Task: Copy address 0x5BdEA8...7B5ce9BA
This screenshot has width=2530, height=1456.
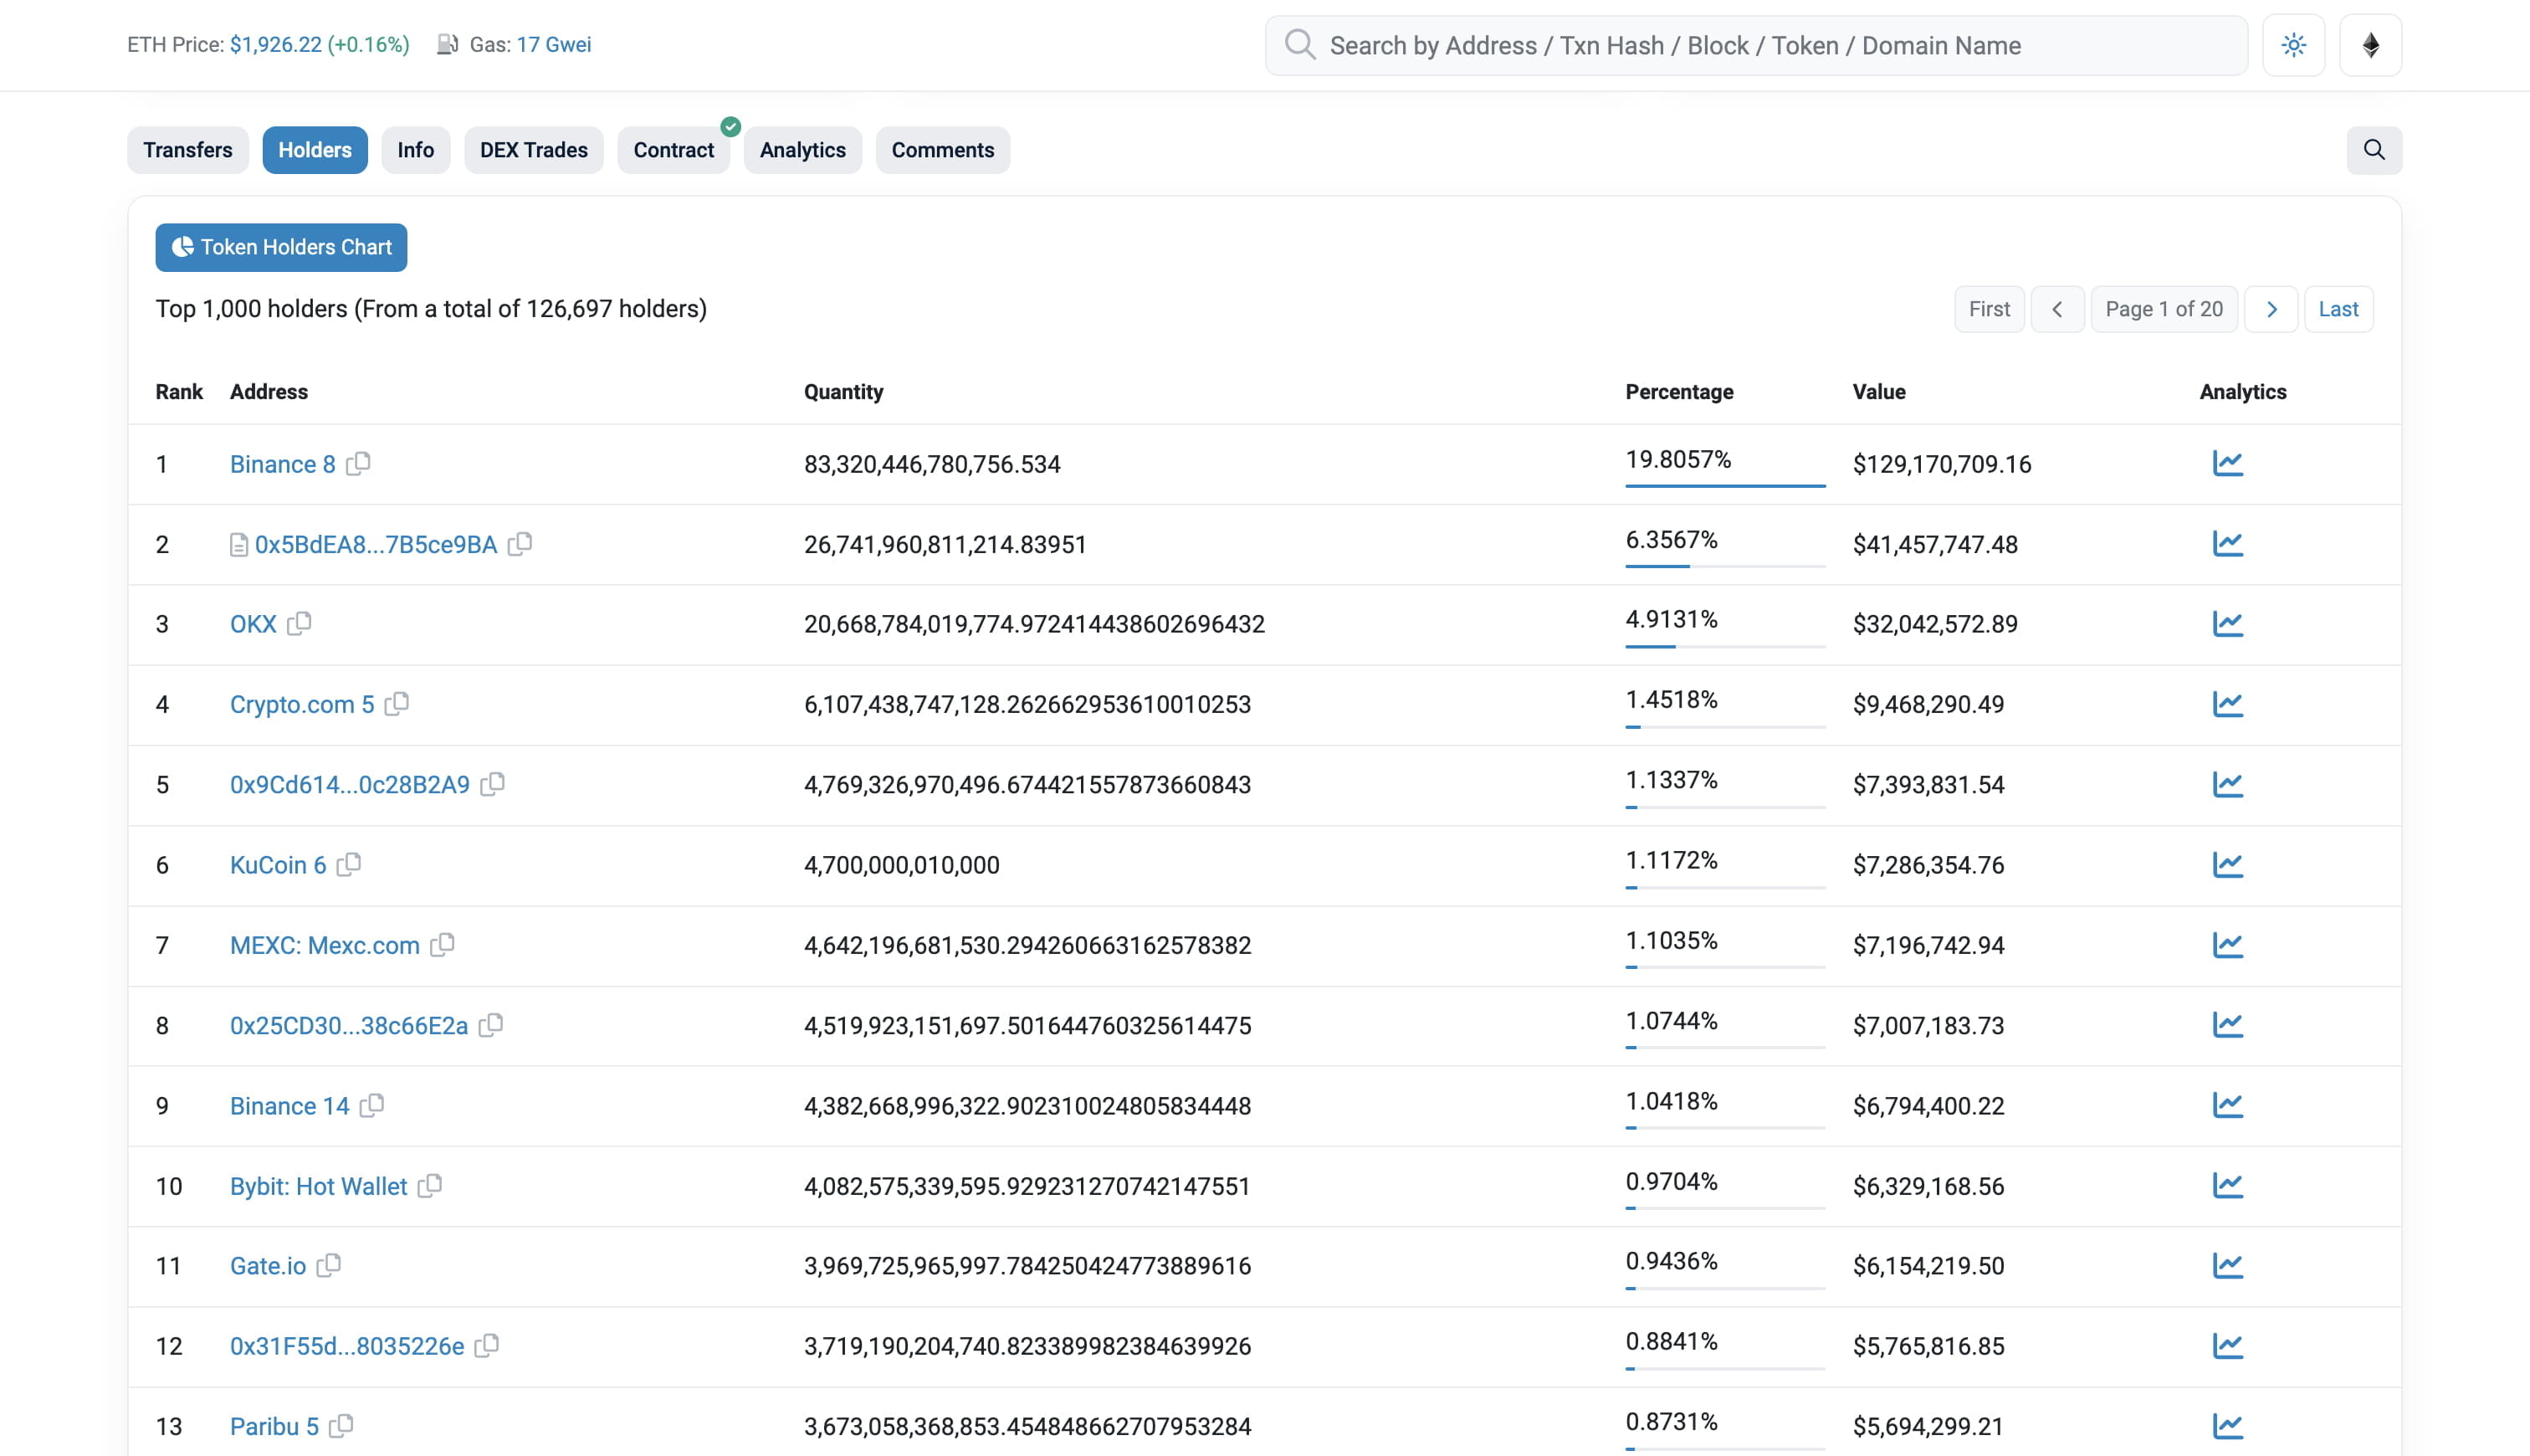Action: (x=520, y=544)
